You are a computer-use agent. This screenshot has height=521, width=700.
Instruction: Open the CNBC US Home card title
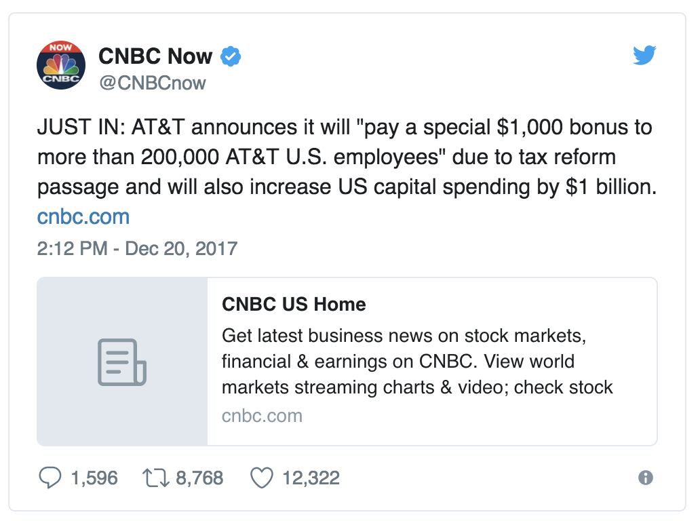294,305
